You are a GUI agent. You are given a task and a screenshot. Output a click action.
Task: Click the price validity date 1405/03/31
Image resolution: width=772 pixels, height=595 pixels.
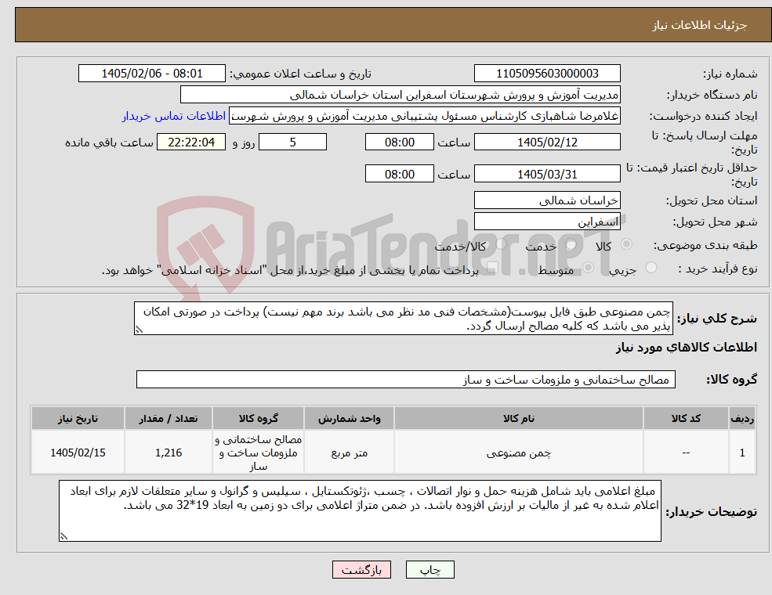(x=547, y=174)
